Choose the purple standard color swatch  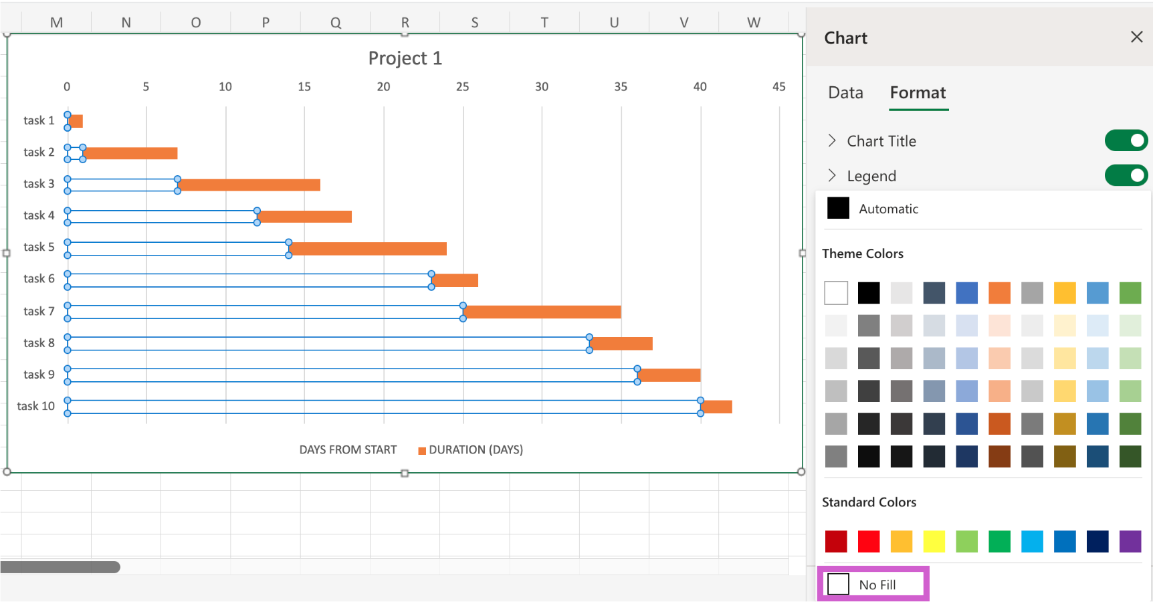1130,541
